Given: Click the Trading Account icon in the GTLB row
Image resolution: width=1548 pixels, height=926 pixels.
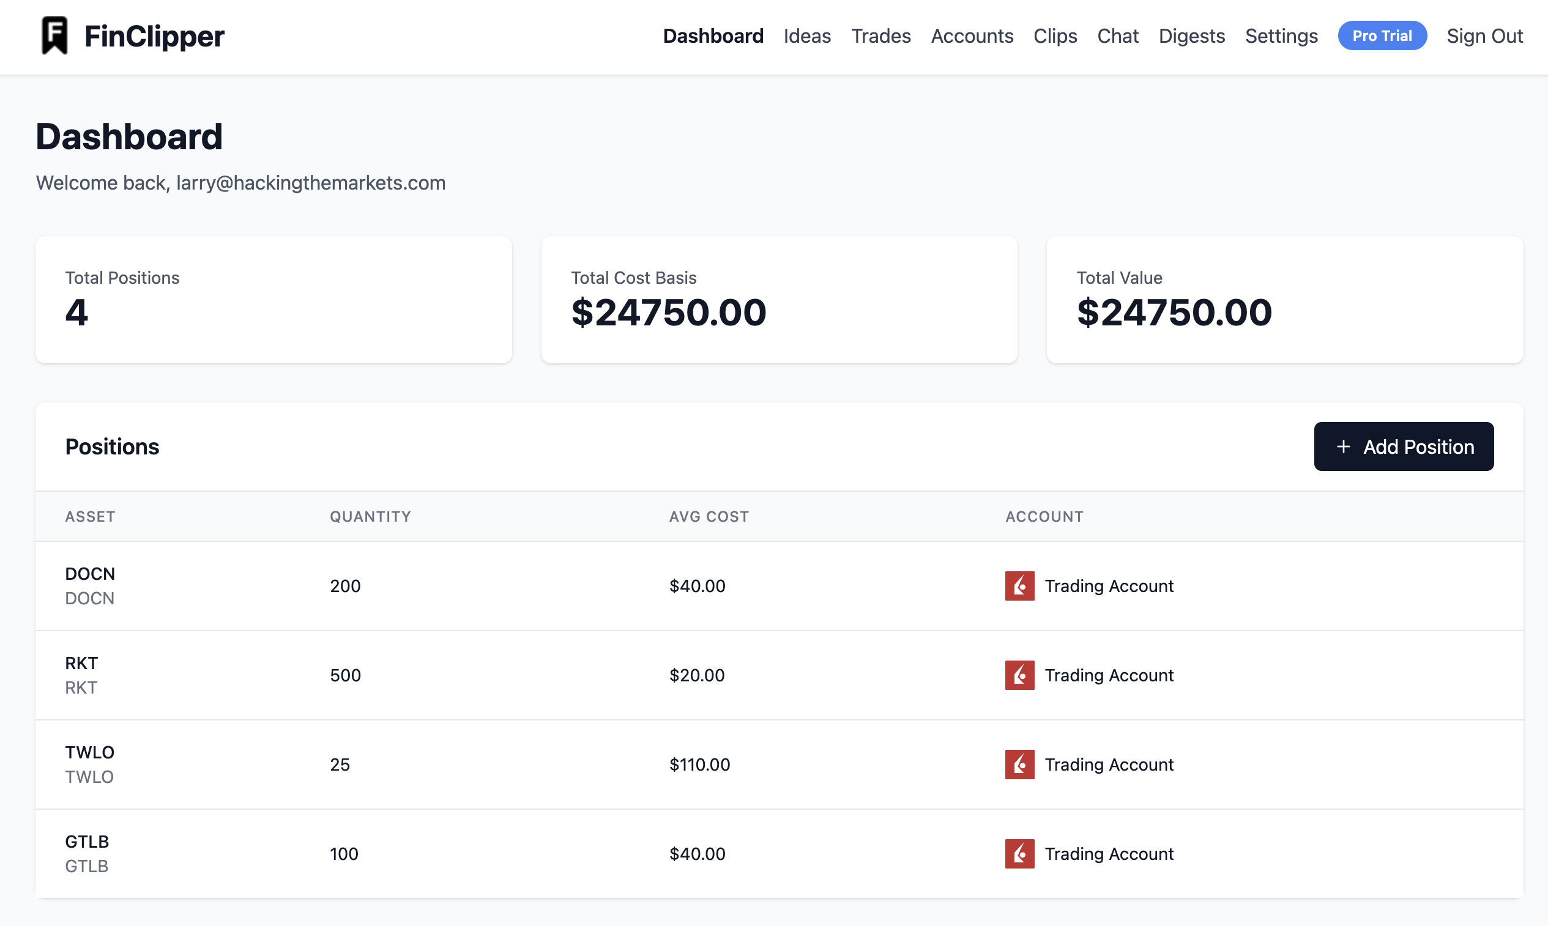Looking at the screenshot, I should click(1019, 854).
